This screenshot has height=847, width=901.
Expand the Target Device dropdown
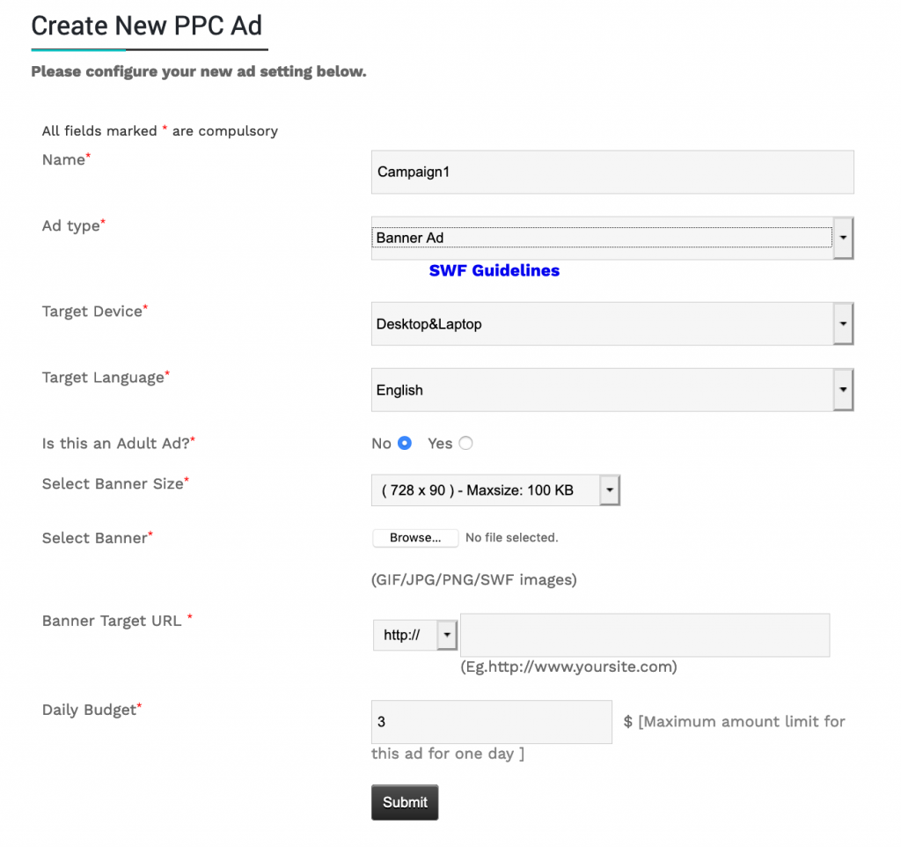click(612, 324)
